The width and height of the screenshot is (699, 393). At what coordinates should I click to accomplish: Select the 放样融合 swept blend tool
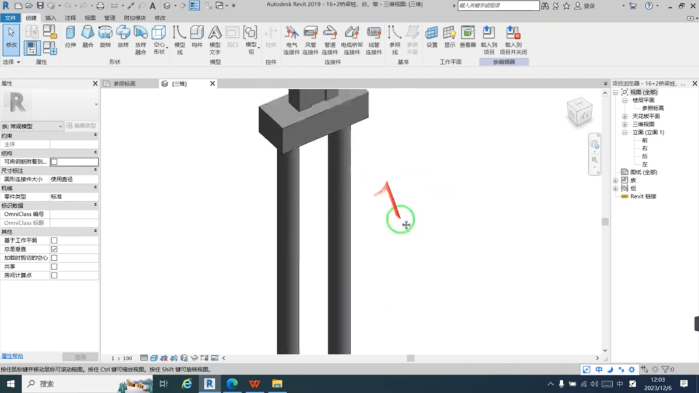tap(140, 40)
